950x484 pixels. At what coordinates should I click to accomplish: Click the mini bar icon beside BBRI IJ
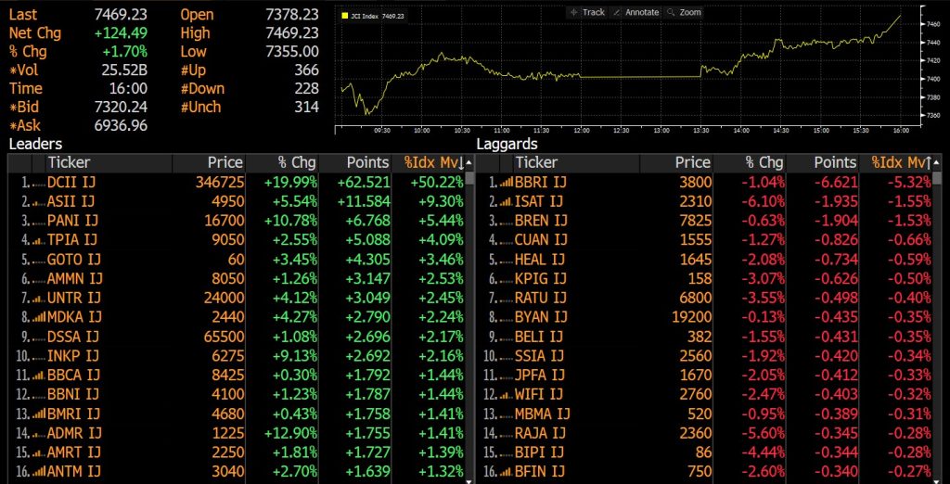pyautogui.click(x=507, y=182)
